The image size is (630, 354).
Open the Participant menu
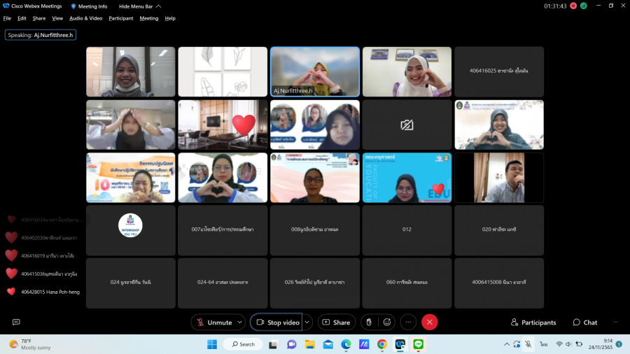click(x=120, y=18)
